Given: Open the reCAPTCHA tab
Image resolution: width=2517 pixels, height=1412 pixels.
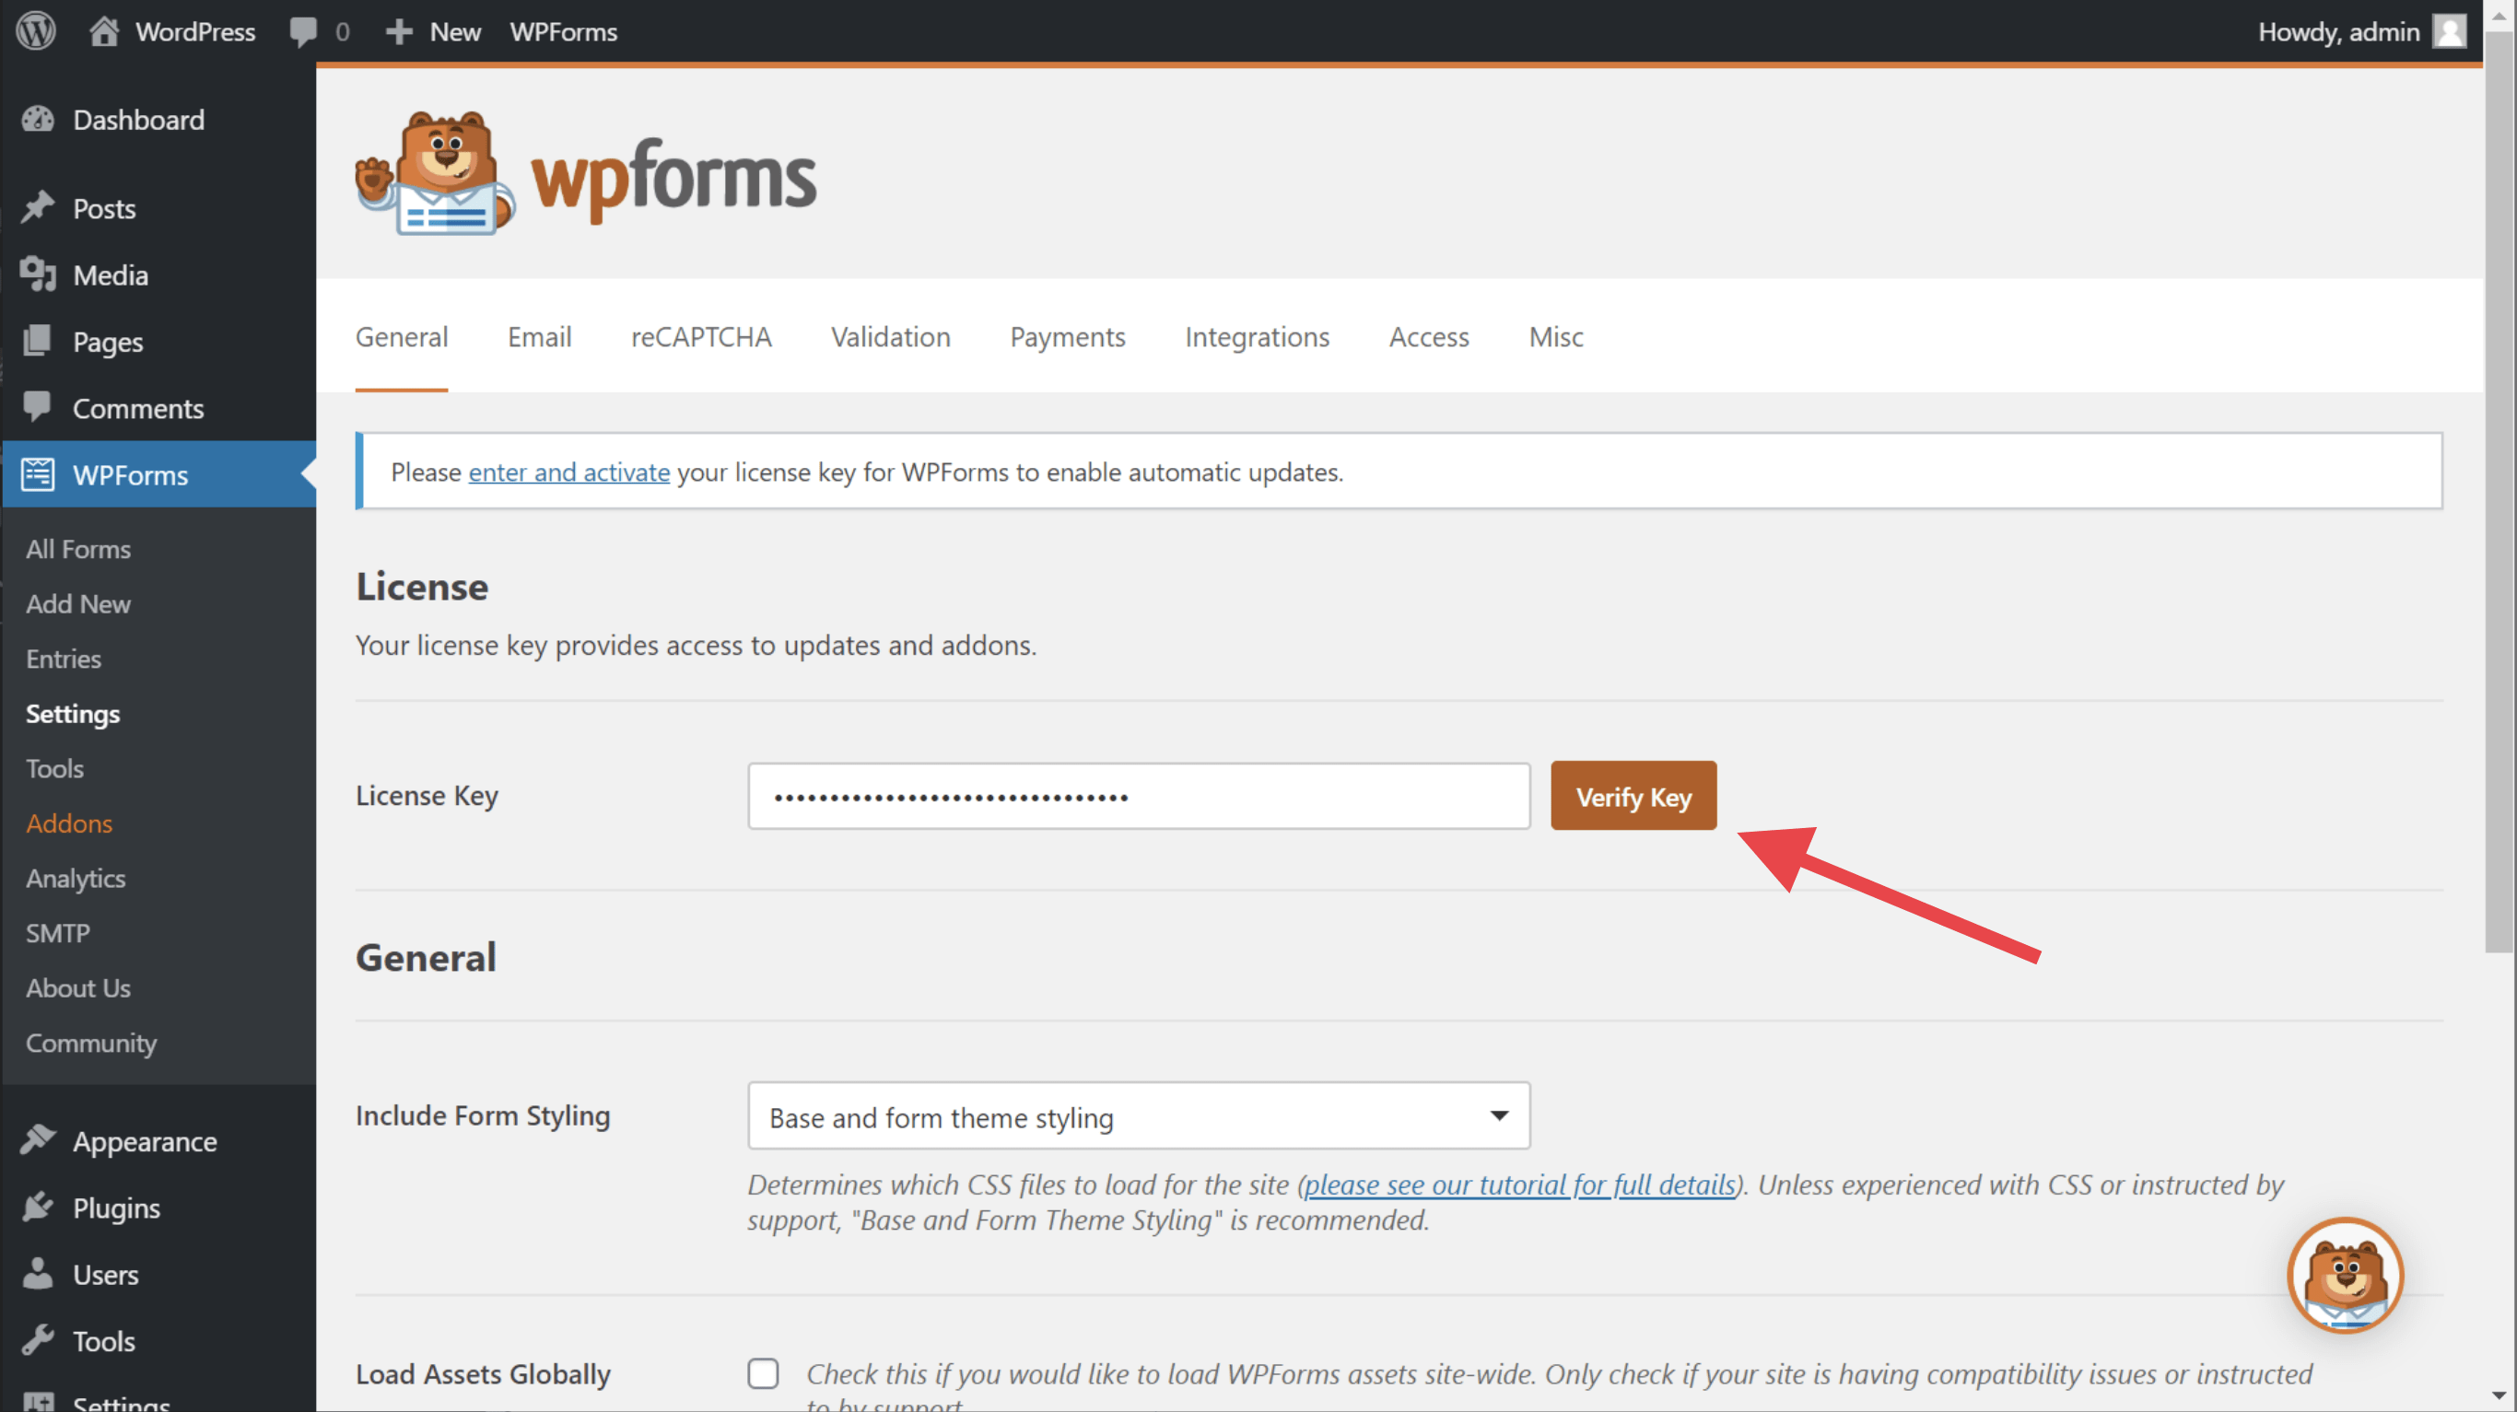Looking at the screenshot, I should click(x=701, y=337).
